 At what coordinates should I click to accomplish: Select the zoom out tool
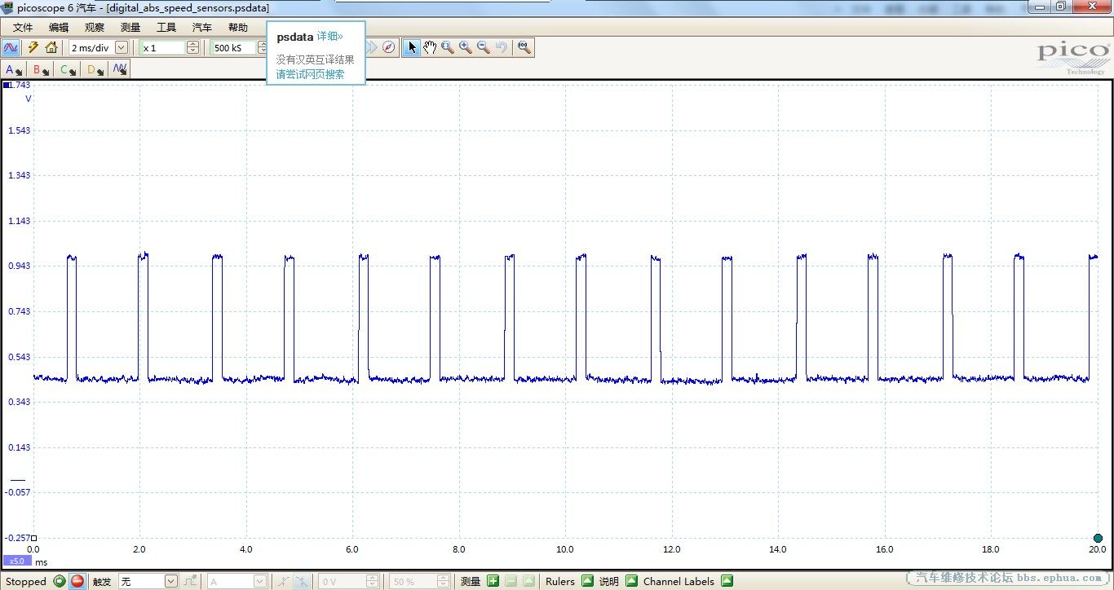point(484,47)
